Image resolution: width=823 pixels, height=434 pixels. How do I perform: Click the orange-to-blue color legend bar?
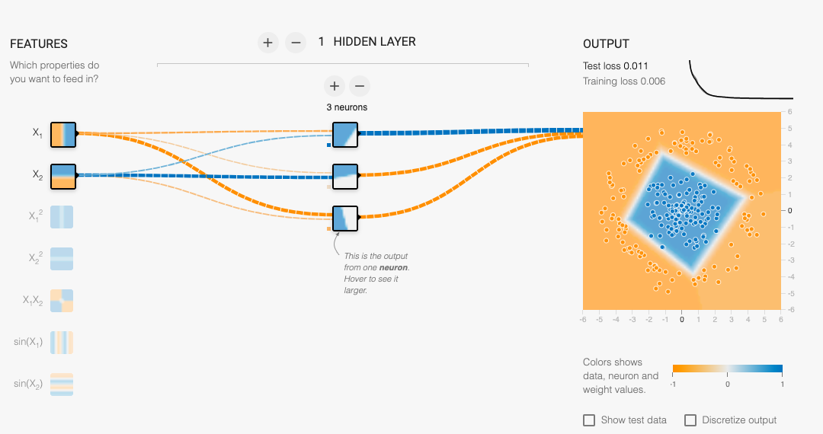pos(728,369)
